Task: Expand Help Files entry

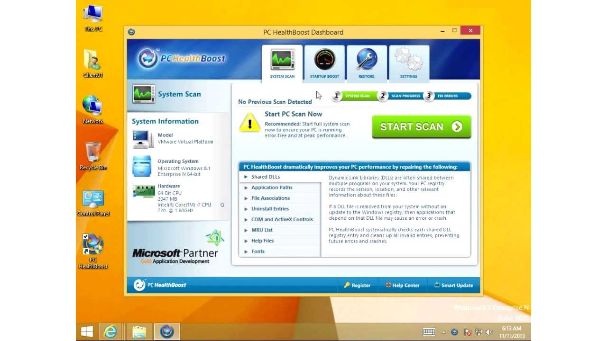Action: click(280, 241)
